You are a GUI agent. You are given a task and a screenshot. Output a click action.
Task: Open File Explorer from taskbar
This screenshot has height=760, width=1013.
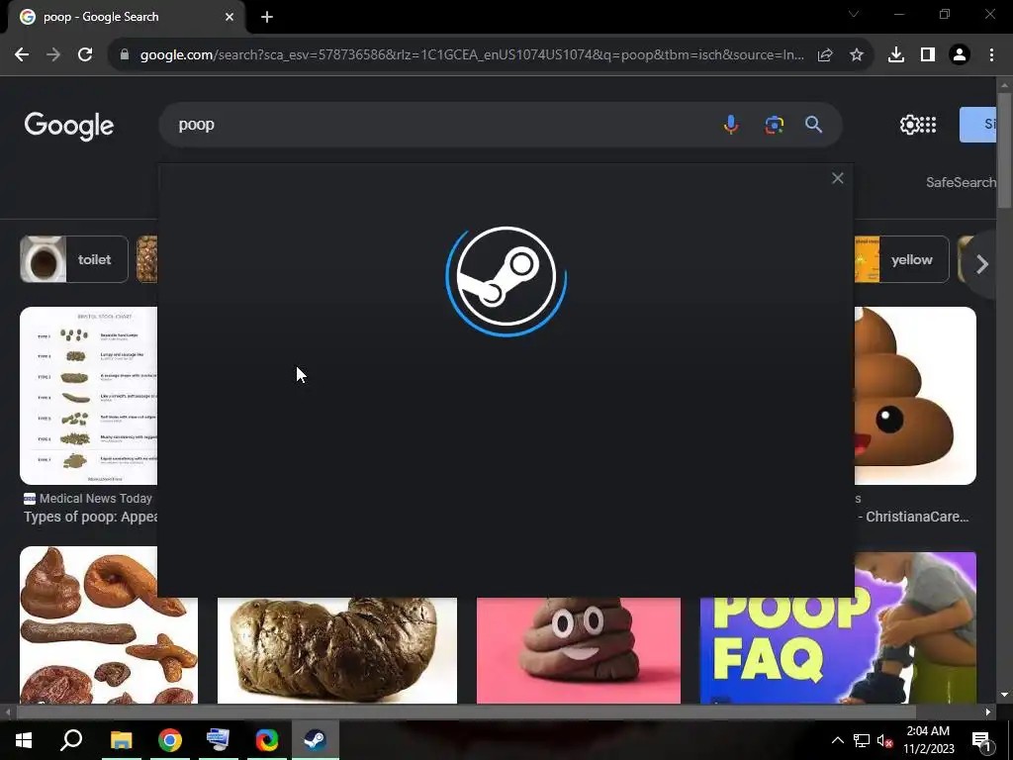tap(121, 740)
